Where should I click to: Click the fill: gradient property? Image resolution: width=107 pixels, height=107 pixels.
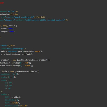pos(13,97)
